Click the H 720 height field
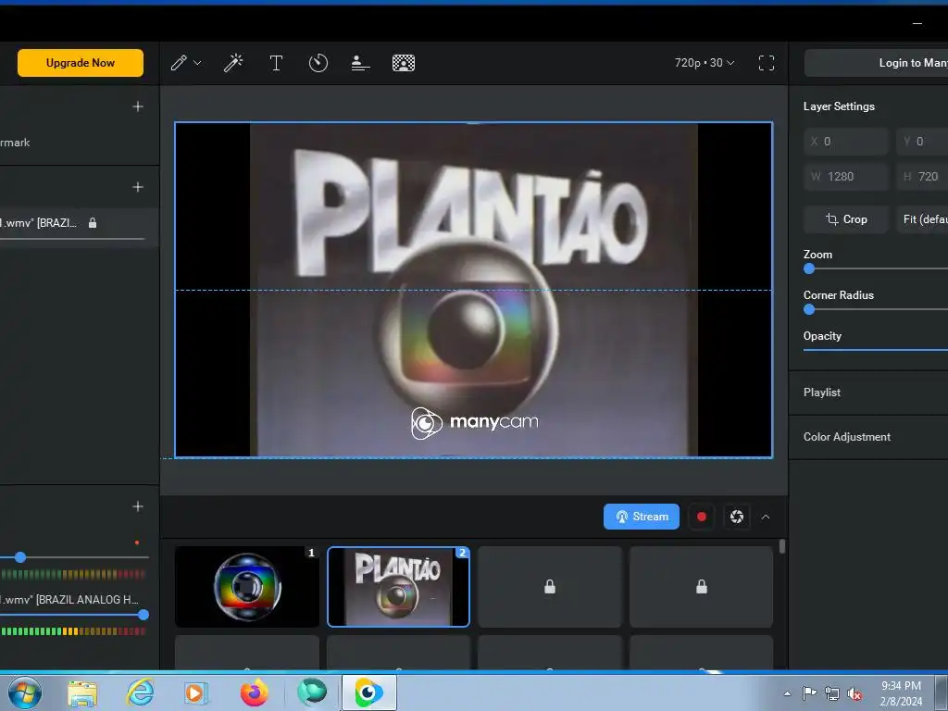Screen dimensions: 948x711 pos(922,177)
